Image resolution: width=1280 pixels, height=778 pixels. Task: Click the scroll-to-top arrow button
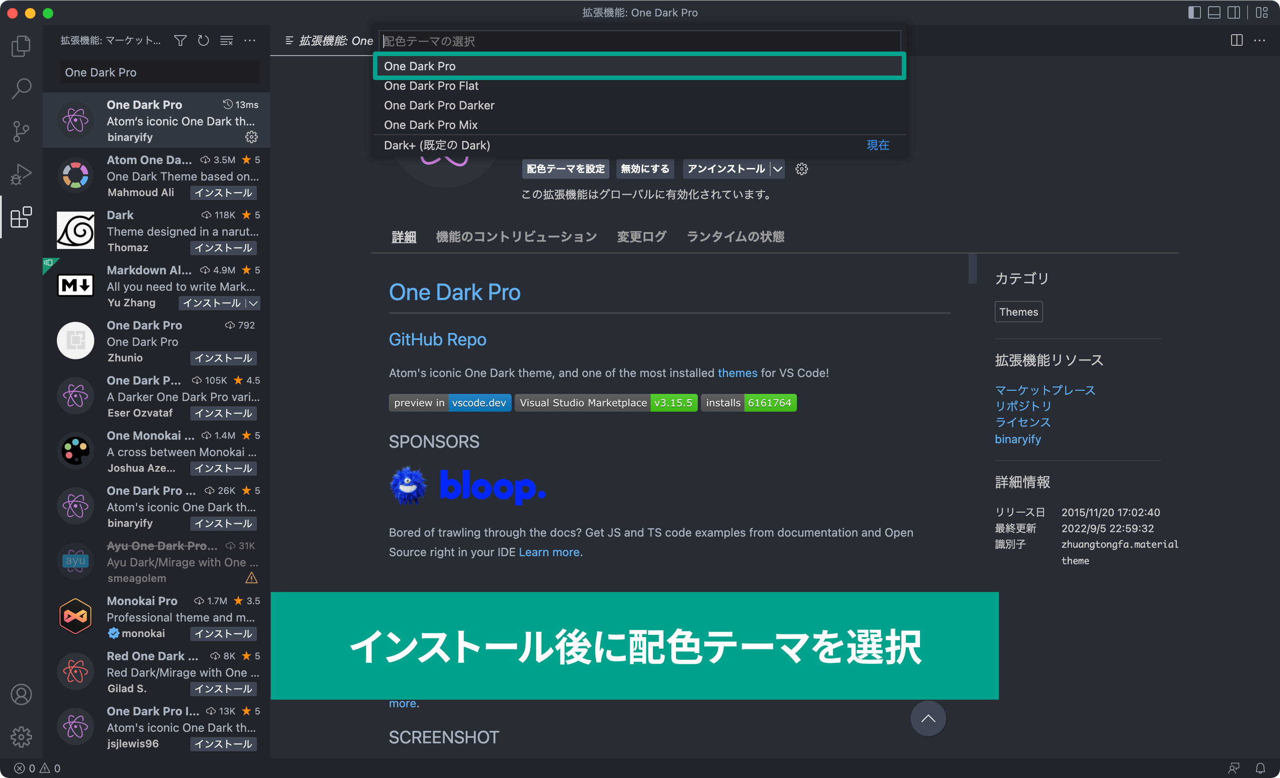[x=928, y=718]
